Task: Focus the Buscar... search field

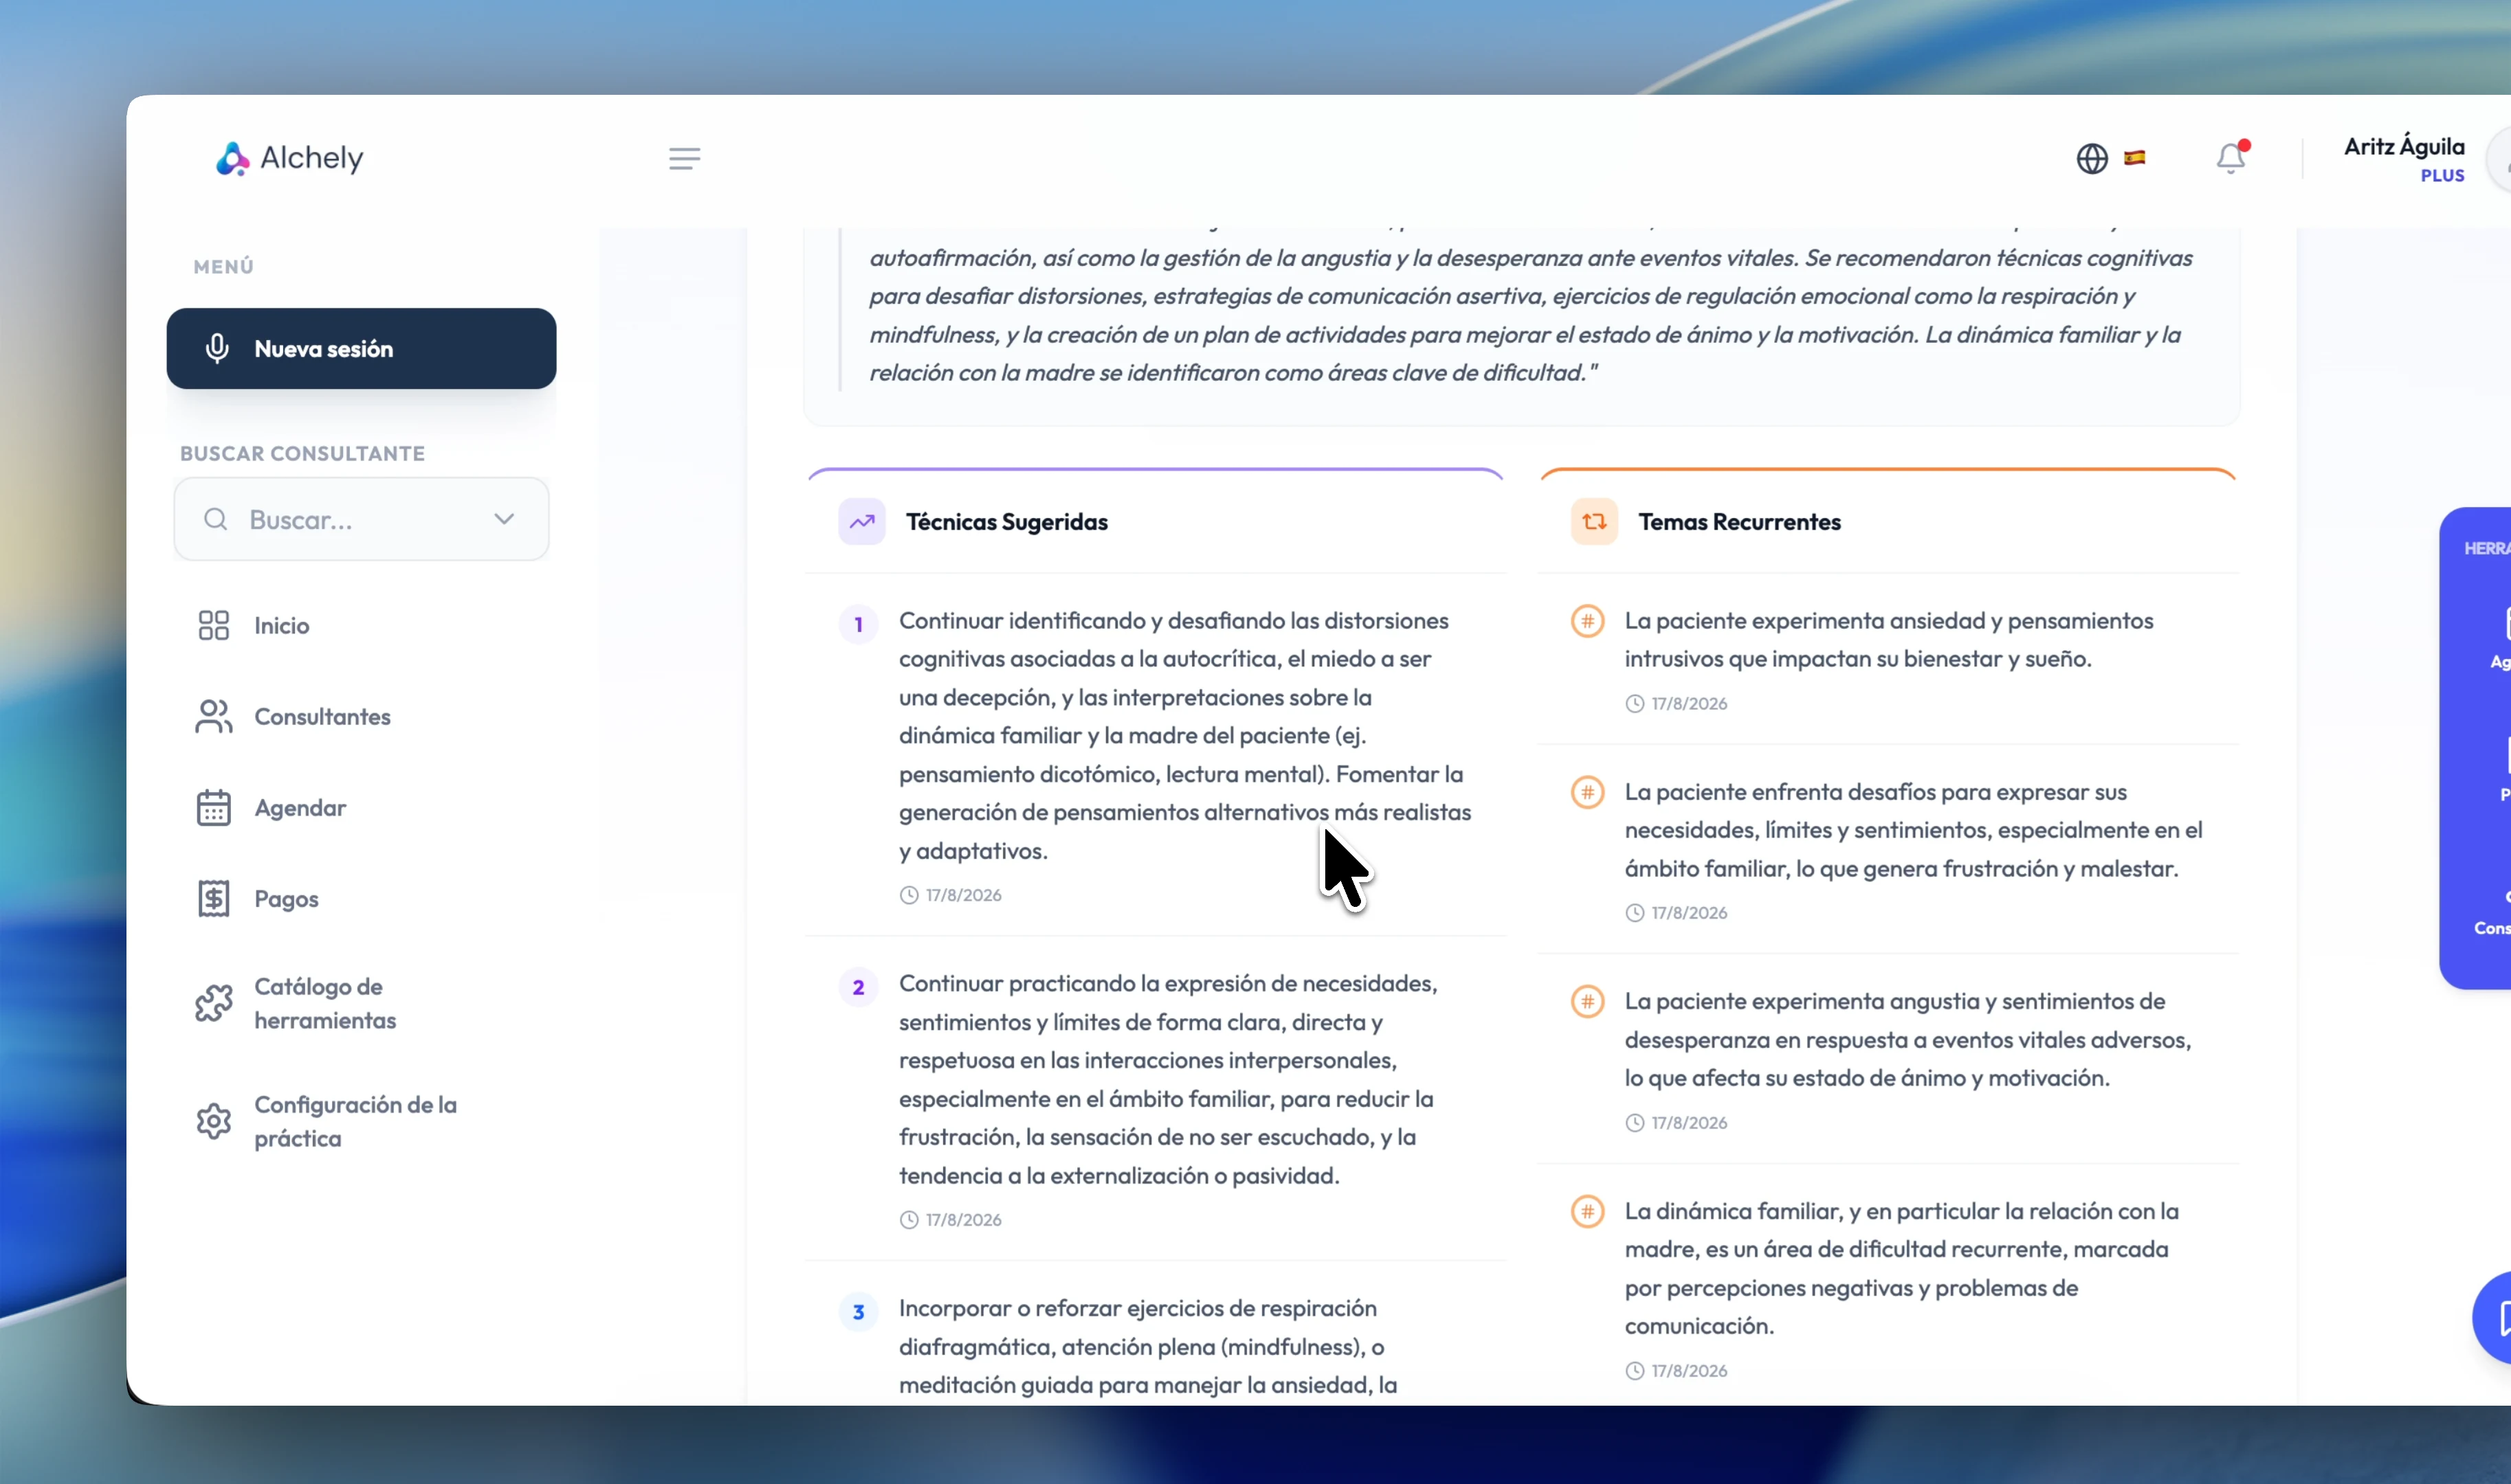Action: [x=361, y=519]
